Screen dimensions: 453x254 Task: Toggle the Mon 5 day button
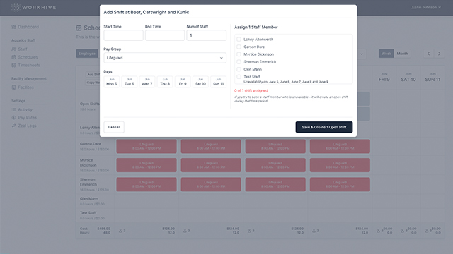pyautogui.click(x=112, y=82)
